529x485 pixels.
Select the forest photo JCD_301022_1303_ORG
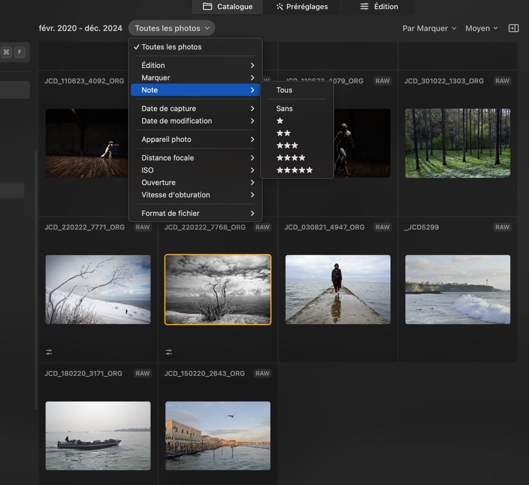click(458, 143)
